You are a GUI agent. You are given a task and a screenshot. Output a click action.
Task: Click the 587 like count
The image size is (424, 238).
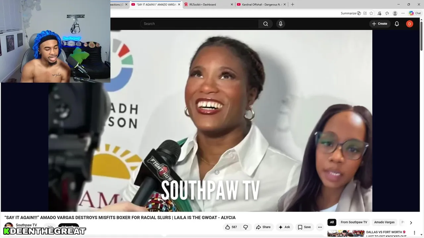click(234, 227)
